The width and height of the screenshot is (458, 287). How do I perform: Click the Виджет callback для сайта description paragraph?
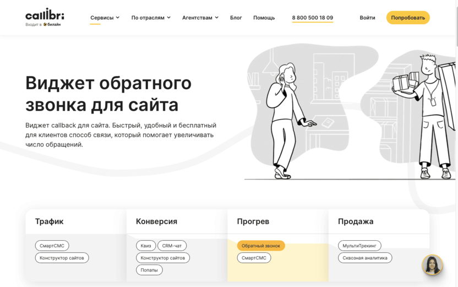click(x=121, y=135)
